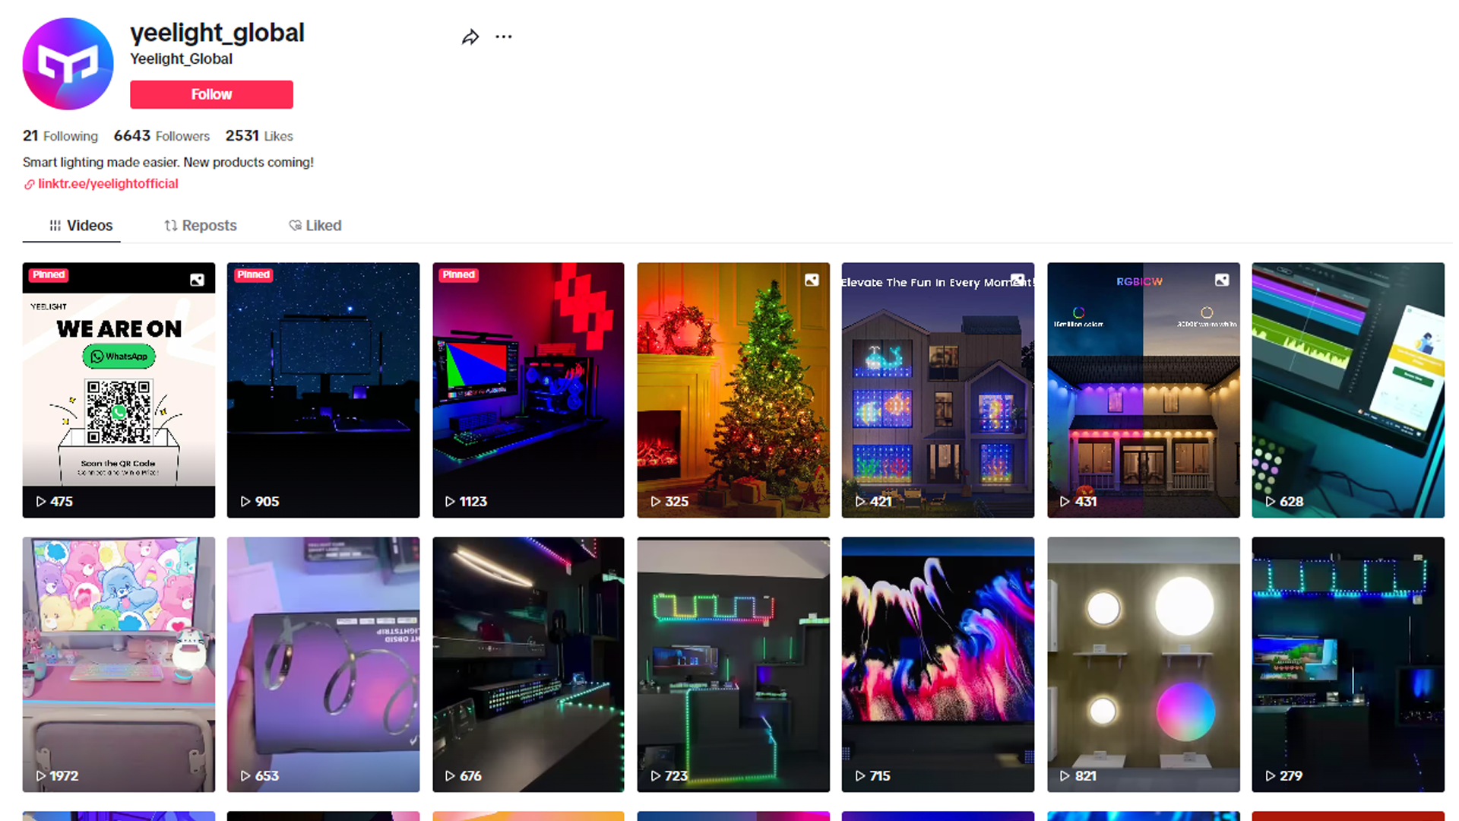The image size is (1459, 821).
Task: Click the Pinned badge on the gaming setup video
Action: point(458,275)
